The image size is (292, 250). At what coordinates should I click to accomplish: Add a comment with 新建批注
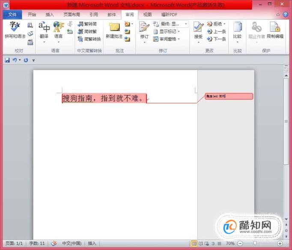tap(114, 30)
